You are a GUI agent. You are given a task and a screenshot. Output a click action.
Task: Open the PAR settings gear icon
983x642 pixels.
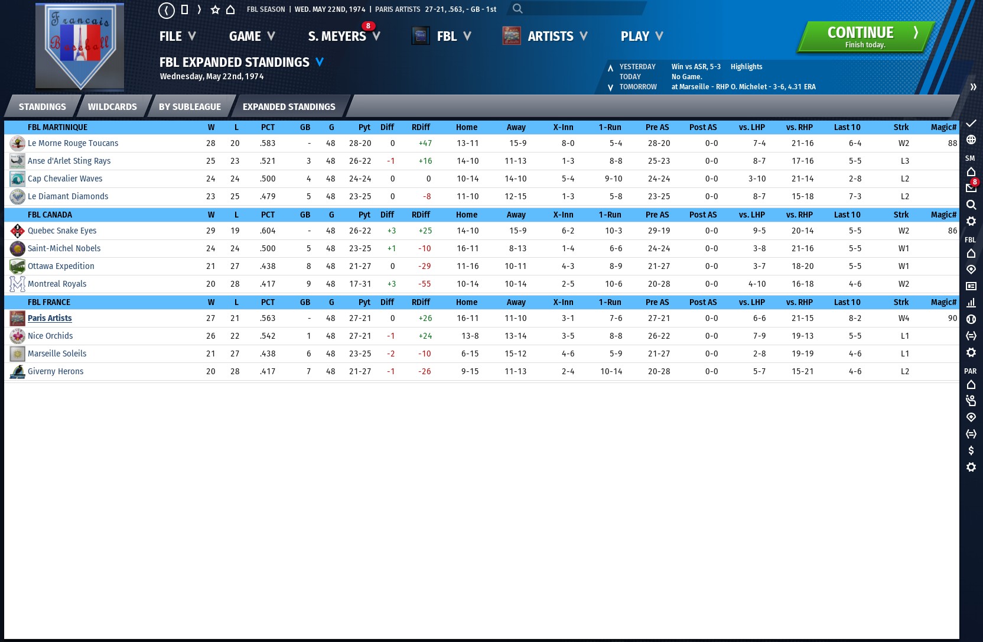click(971, 467)
